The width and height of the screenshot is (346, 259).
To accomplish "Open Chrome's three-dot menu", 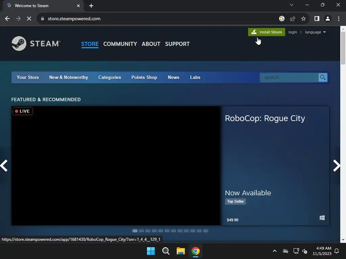I will click(x=339, y=19).
